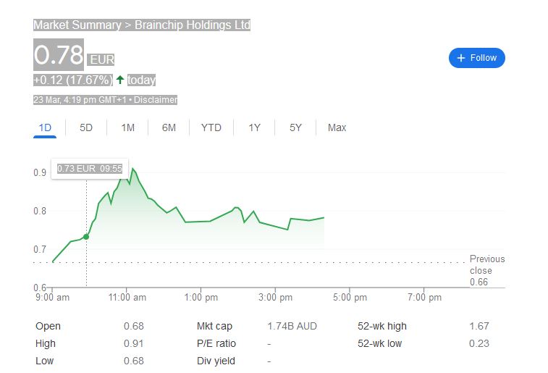Click the 0.78 price value
This screenshot has height=373, width=548.
pos(59,55)
